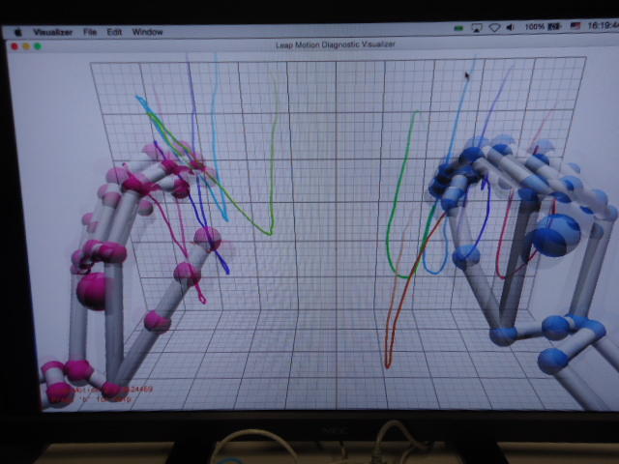Click the green Leap Motion status icon
This screenshot has width=619, height=464.
458,28
